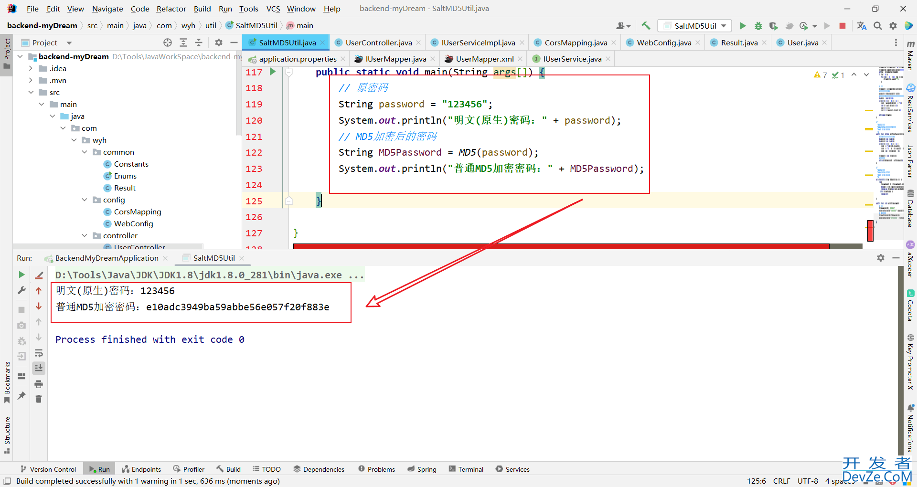
Task: Open the Problems tool window
Action: pyautogui.click(x=376, y=469)
